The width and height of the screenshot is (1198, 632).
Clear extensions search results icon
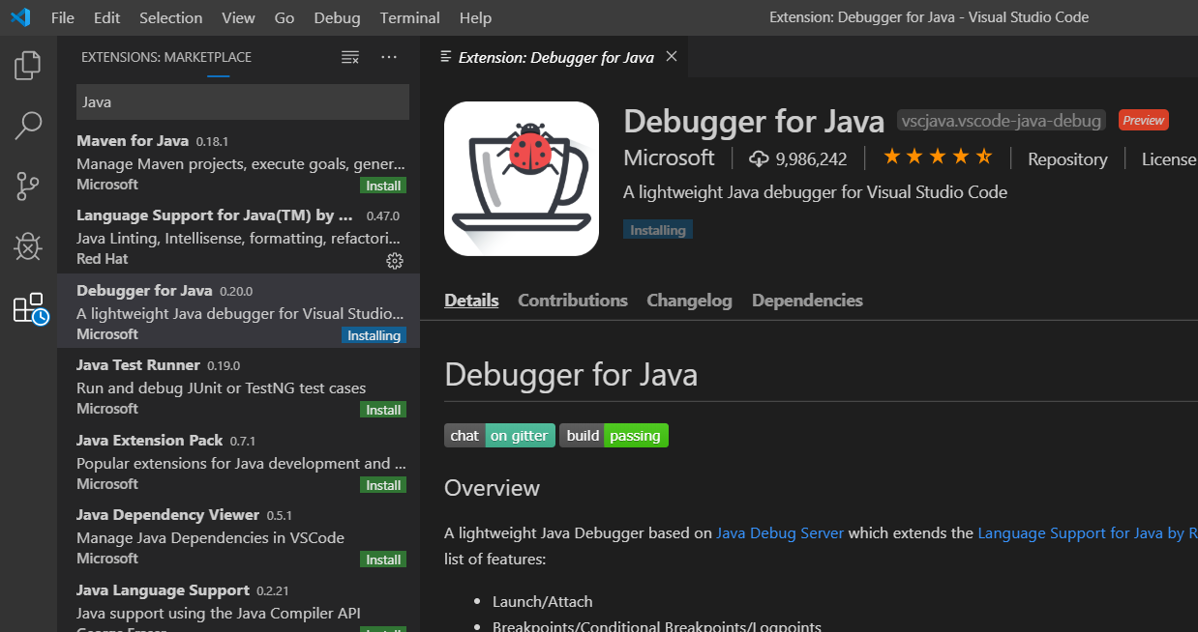click(350, 57)
